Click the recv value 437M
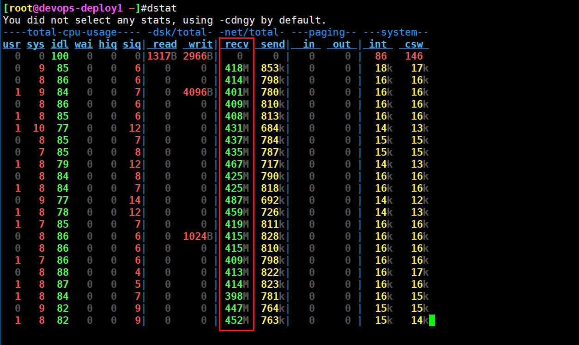 pos(237,140)
